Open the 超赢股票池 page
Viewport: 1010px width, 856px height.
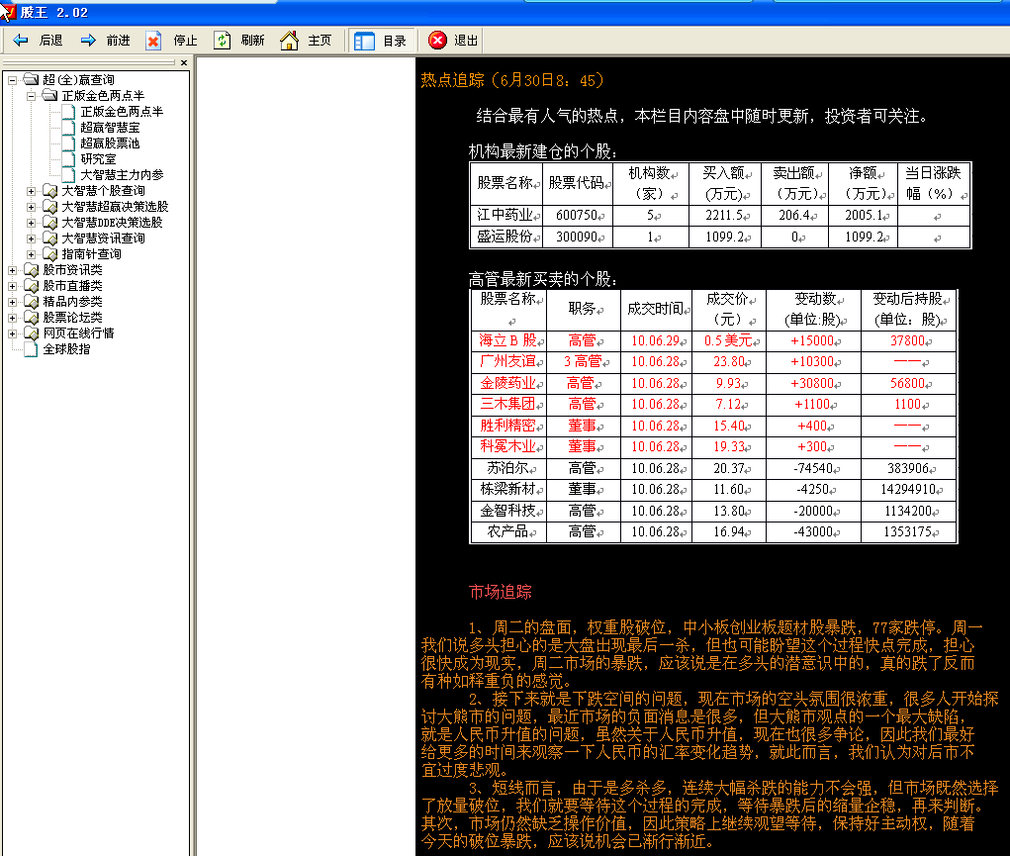(110, 143)
